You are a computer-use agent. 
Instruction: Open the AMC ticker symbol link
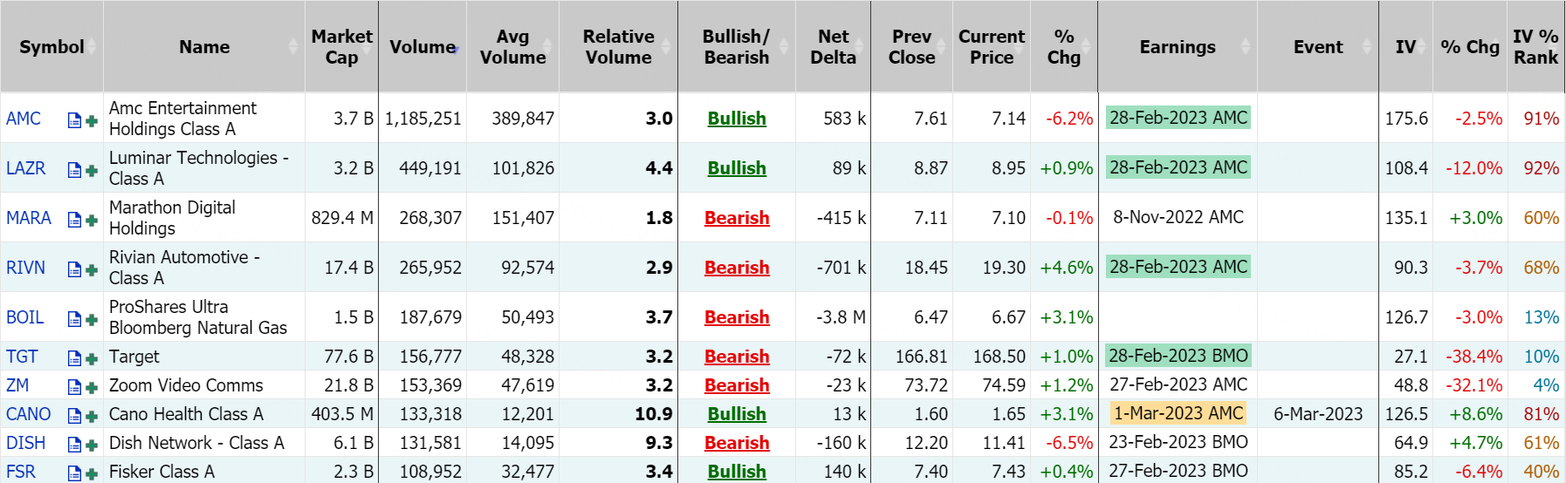pos(24,119)
